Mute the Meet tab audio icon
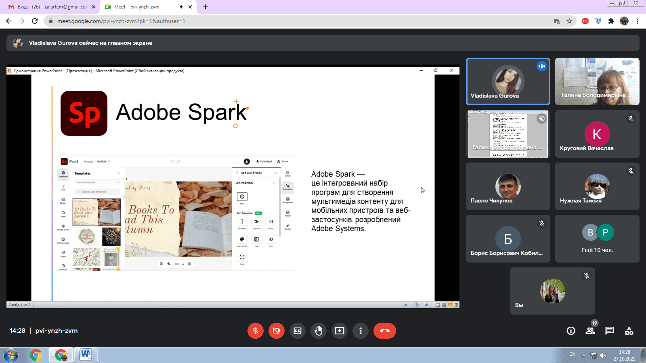646x363 pixels. 182,7
